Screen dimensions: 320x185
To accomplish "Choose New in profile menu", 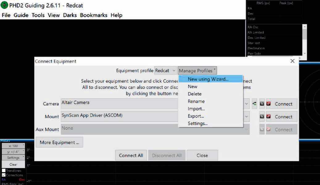I will [x=211, y=86].
